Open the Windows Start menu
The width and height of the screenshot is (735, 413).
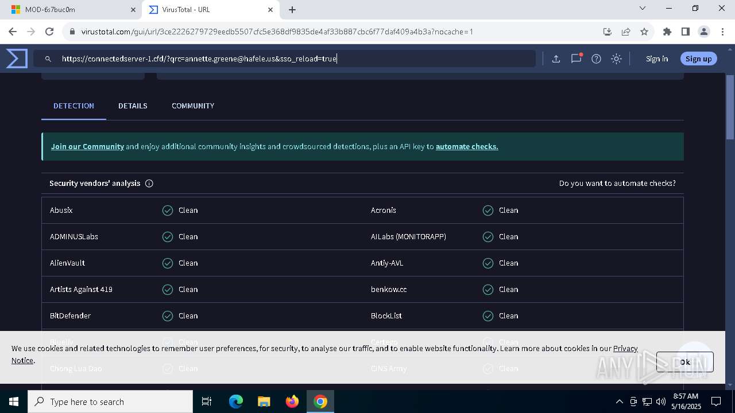coord(14,402)
